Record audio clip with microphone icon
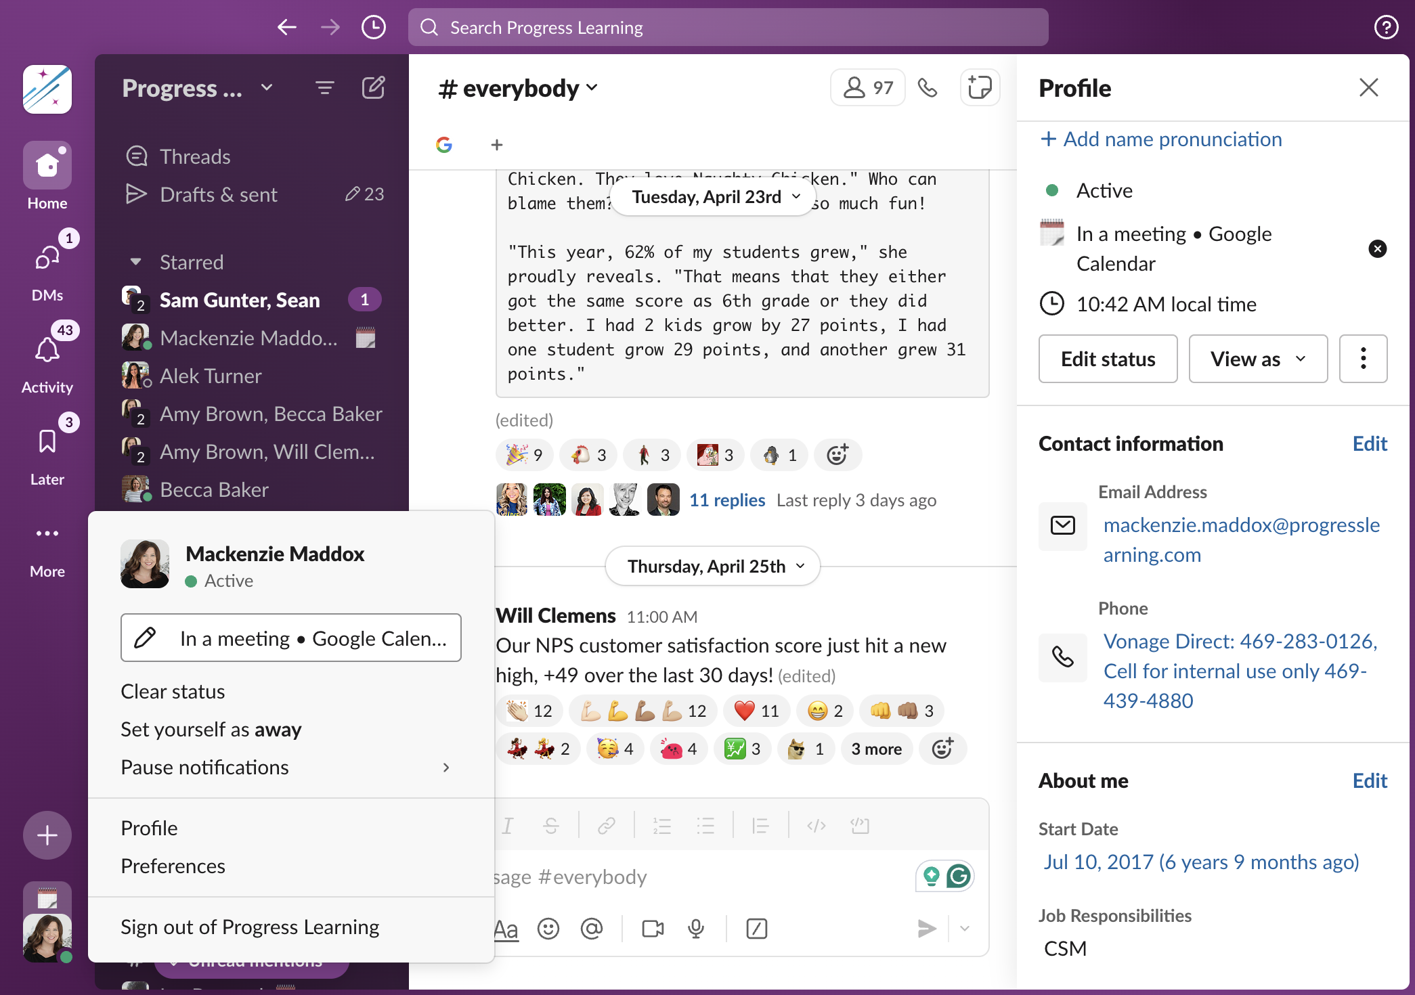Image resolution: width=1415 pixels, height=995 pixels. [x=696, y=929]
